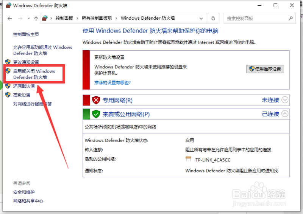This screenshot has width=303, height=214.
Task: Open 启用或关闭 Windows Defender 防火墙
Action: pos(34,74)
